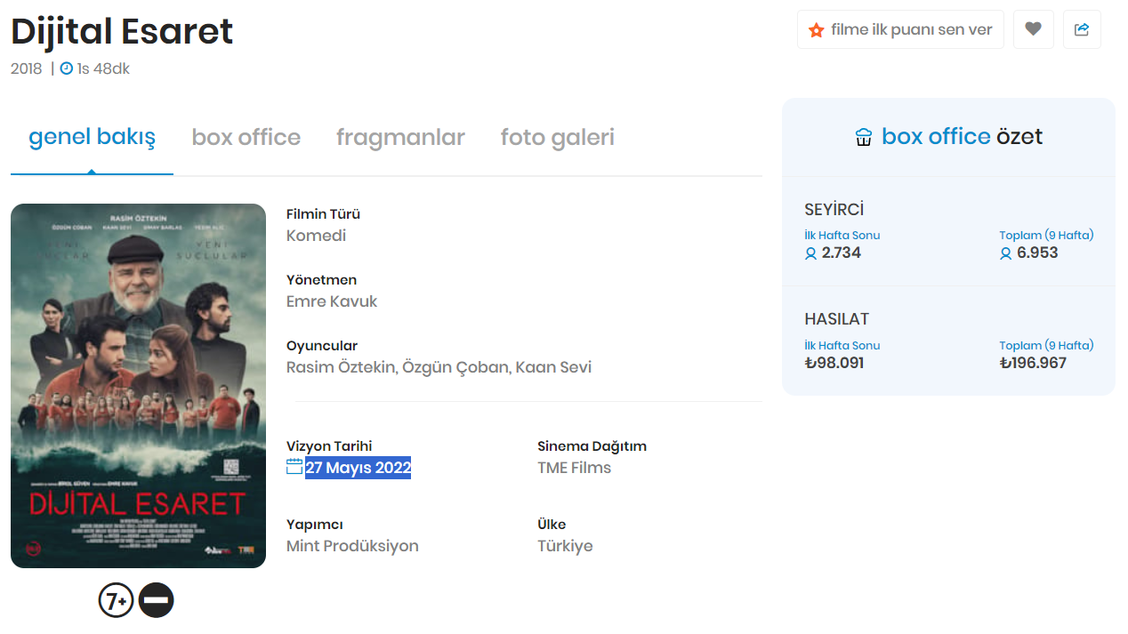Rate the film with 'filme ilk puanı sen ver'
1128x634 pixels.
pos(900,29)
